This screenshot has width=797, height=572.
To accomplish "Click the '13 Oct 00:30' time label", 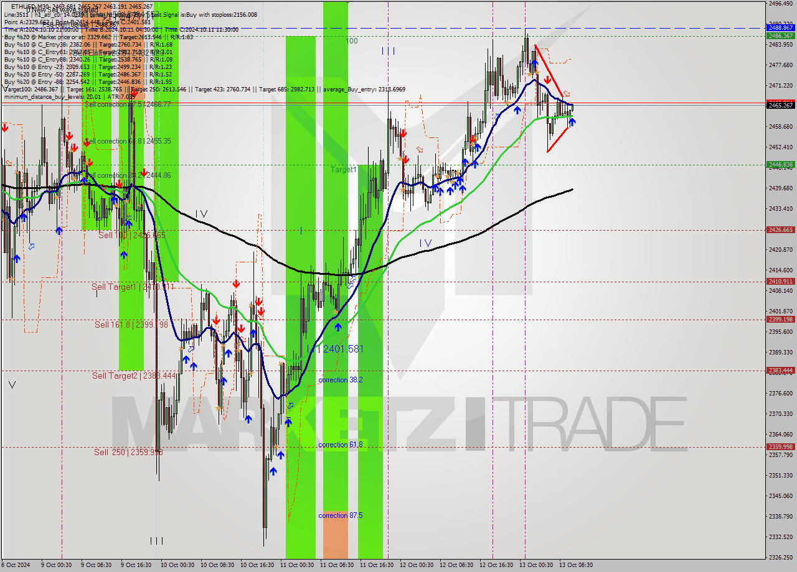I will pos(536,565).
